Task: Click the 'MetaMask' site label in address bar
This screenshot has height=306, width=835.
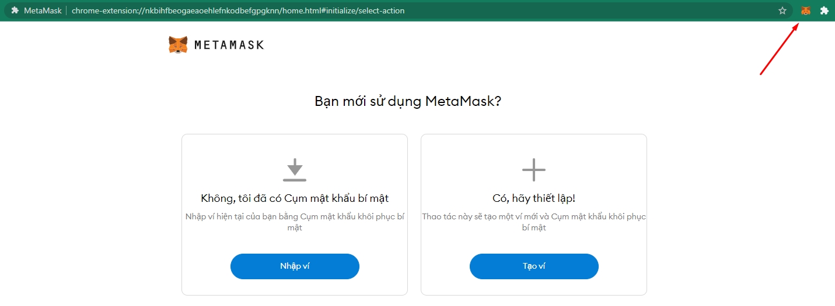Action: coord(43,10)
